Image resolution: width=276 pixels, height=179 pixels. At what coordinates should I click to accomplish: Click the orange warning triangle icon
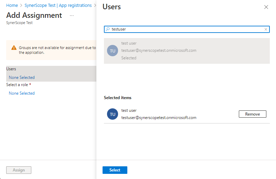coord(14,48)
